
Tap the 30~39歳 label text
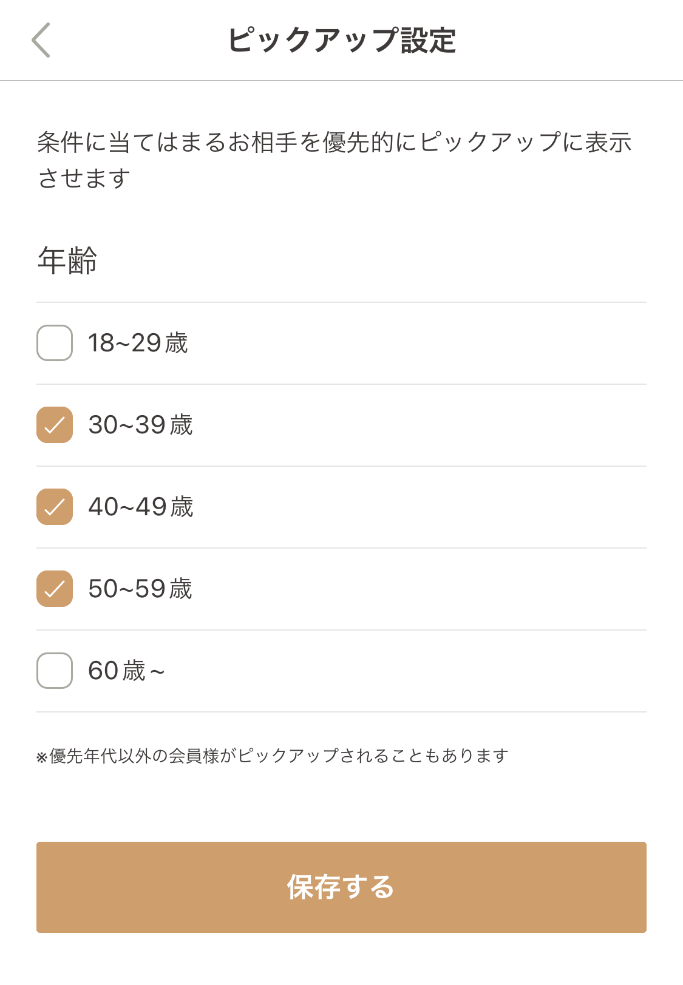140,425
